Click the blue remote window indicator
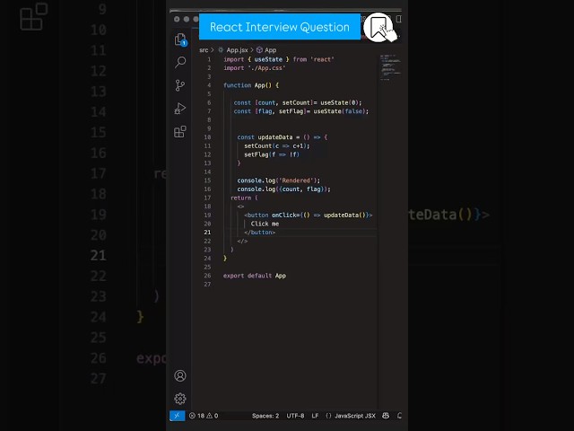Image resolution: width=574 pixels, height=431 pixels. click(177, 416)
